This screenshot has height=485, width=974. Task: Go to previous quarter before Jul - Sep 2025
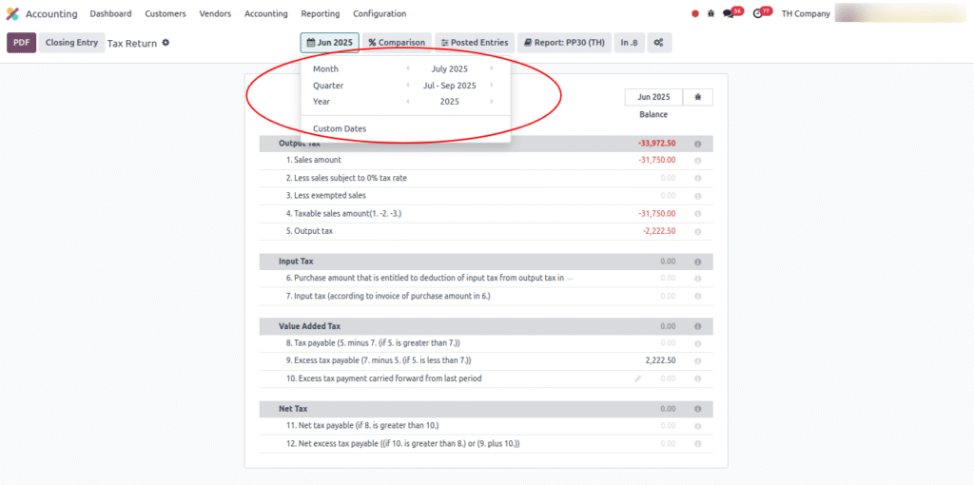click(x=408, y=86)
